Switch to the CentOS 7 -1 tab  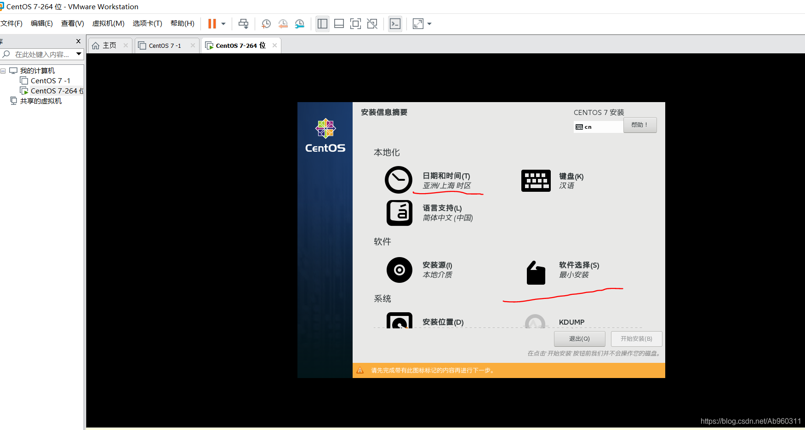click(165, 46)
